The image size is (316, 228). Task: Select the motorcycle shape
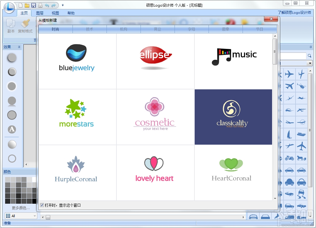point(290,158)
